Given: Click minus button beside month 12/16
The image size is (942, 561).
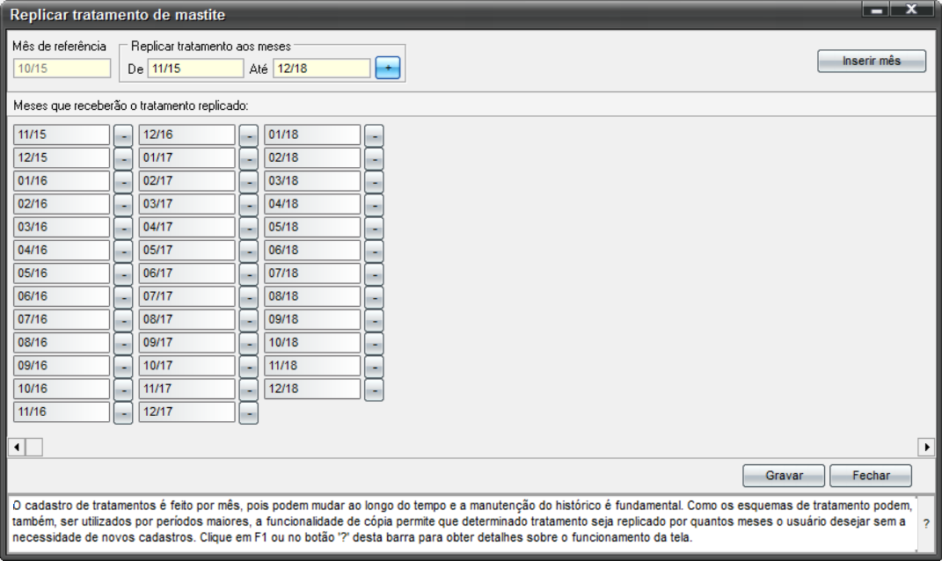Looking at the screenshot, I should click(x=249, y=135).
